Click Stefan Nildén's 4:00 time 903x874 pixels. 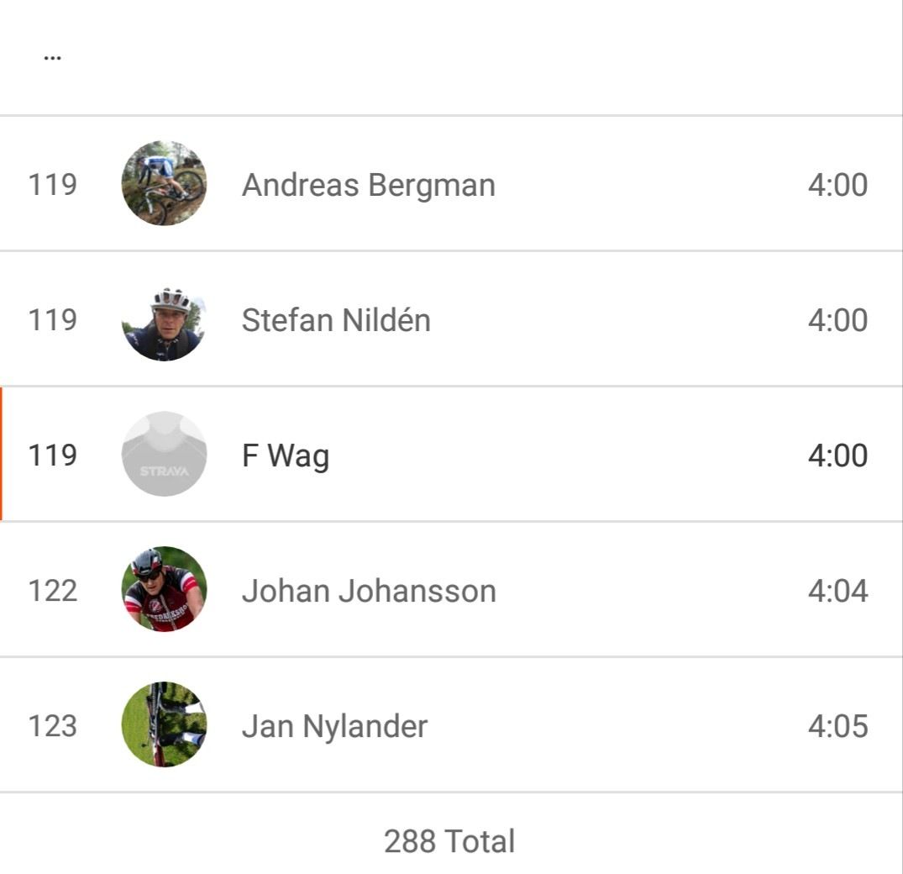(837, 320)
